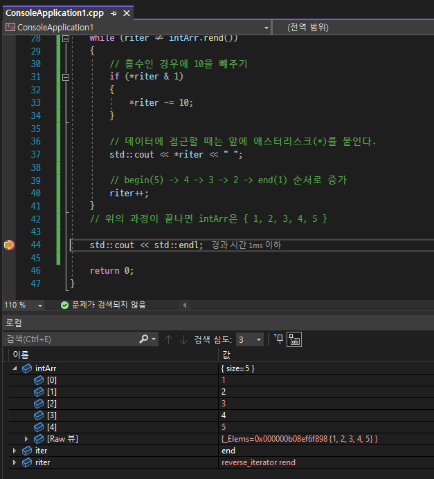Collapse the while loop block at line 28
This screenshot has width=434, height=479.
(66, 39)
